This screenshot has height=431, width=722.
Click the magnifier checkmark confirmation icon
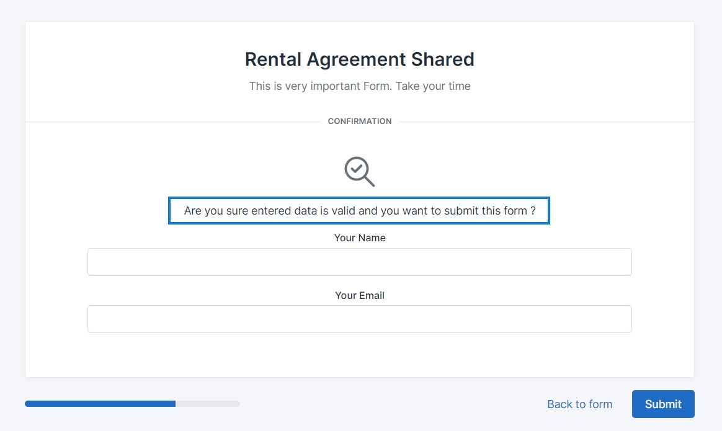click(x=357, y=169)
